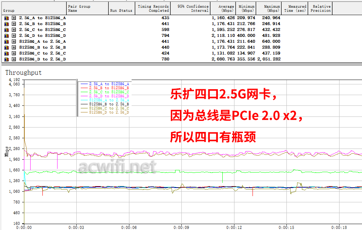Expand the 8125BG_D to 2.5G_D group

[14, 59]
